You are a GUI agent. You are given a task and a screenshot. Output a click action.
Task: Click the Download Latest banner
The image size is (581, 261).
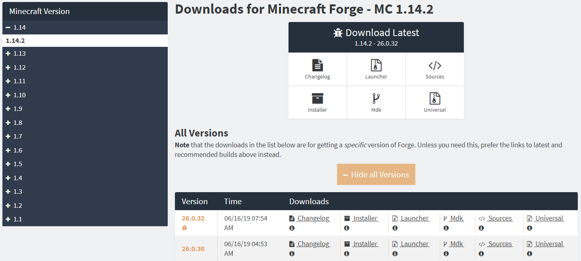[376, 37]
